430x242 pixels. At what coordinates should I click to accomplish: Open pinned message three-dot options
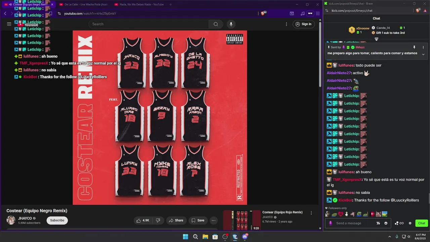(x=423, y=47)
